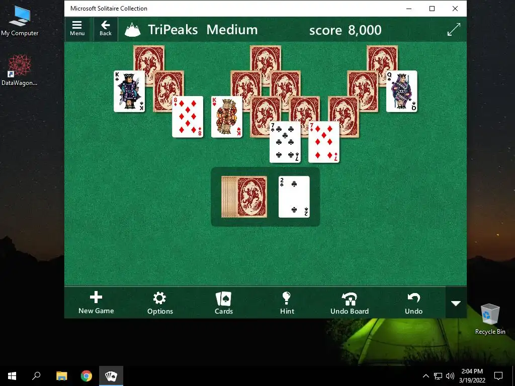This screenshot has height=386, width=515.
Task: Select the Queen of spades card
Action: pyautogui.click(x=402, y=91)
